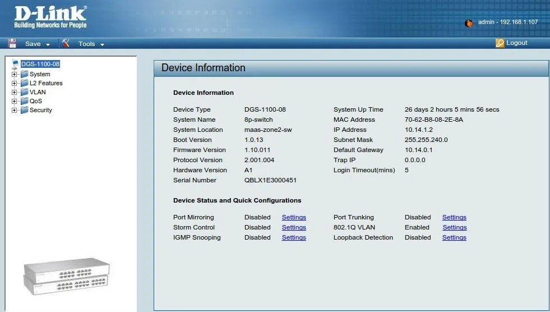550x312 pixels.
Task: Open IGMP Snooping Settings link
Action: (x=294, y=237)
